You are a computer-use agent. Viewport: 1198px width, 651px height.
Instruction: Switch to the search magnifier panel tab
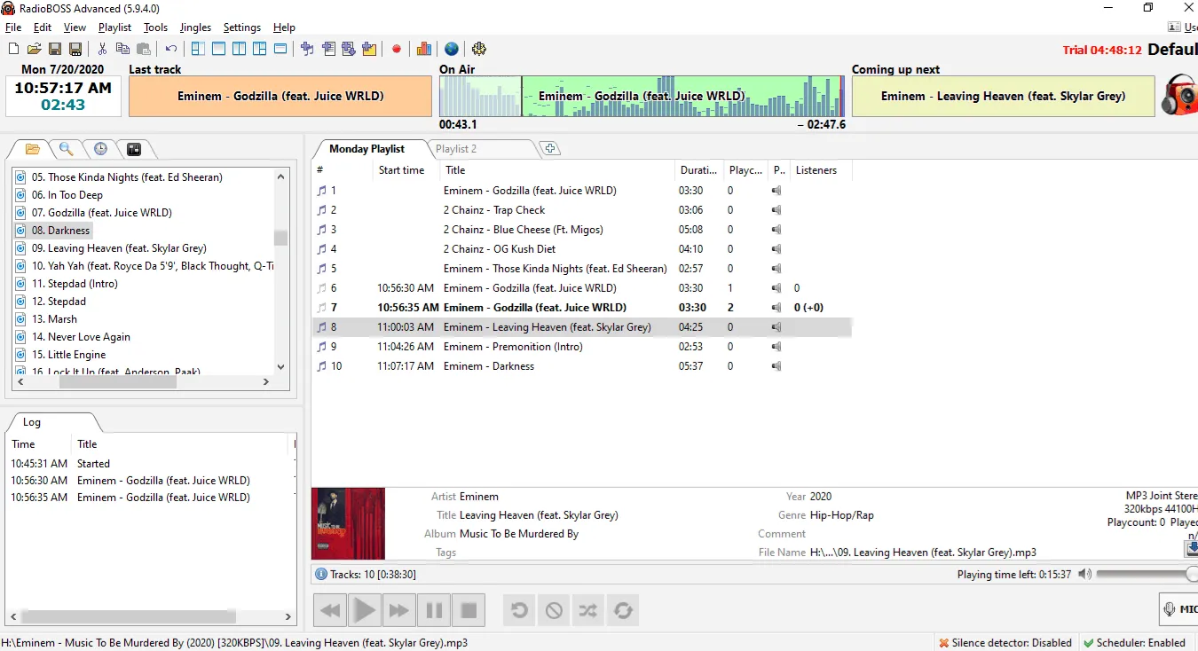tap(67, 149)
